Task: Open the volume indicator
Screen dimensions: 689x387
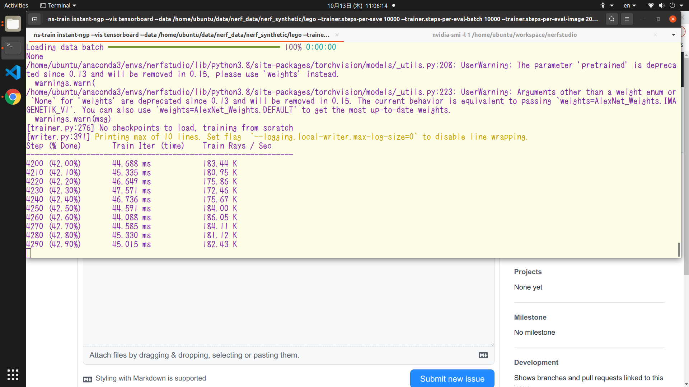Action: (661, 5)
